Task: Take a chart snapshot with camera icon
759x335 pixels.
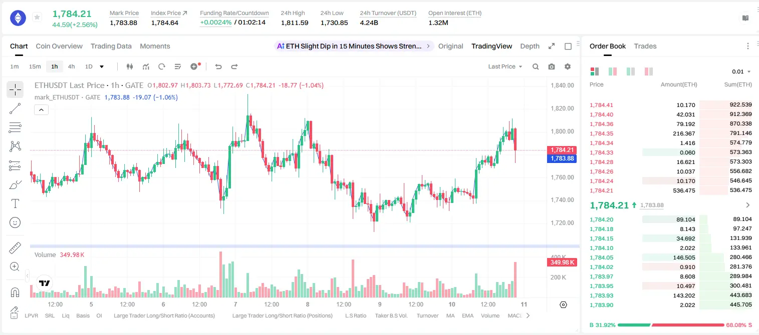Action: click(552, 66)
